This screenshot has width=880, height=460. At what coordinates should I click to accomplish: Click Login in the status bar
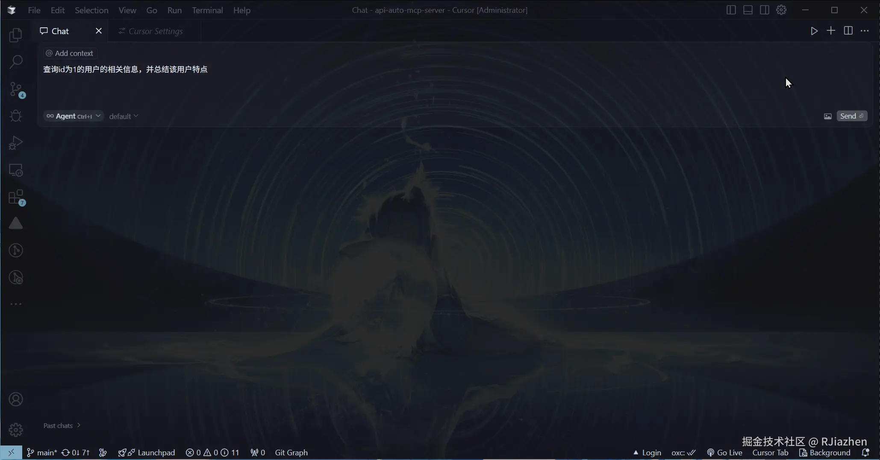647,453
